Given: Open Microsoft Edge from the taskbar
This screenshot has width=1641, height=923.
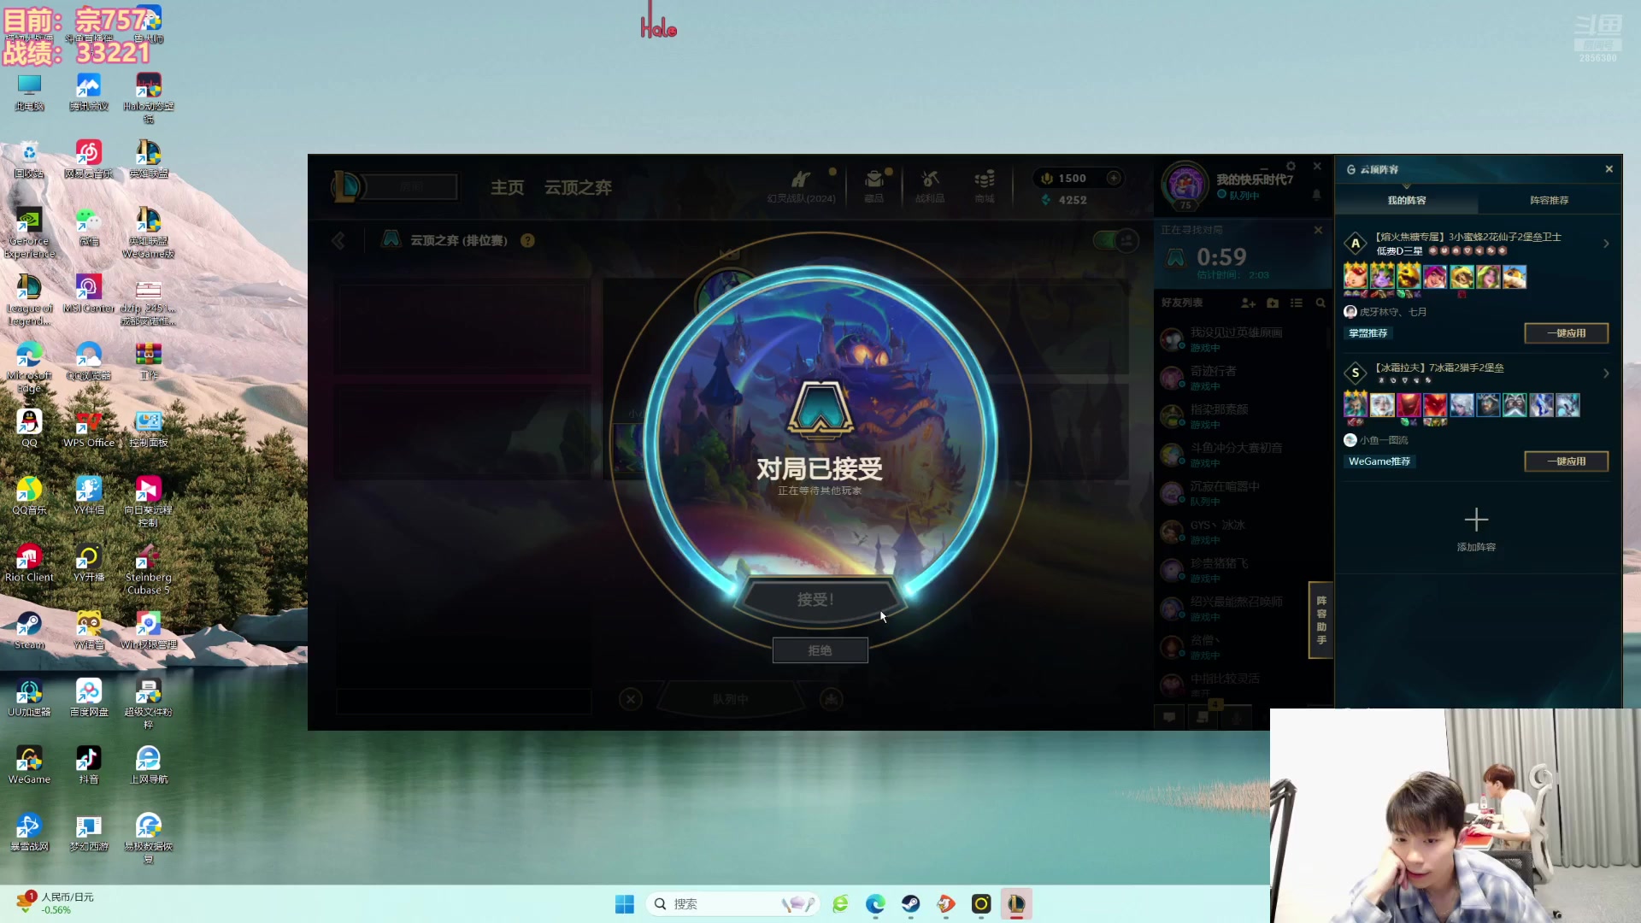Looking at the screenshot, I should coord(875,904).
